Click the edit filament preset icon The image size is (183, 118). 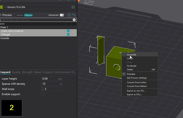click(x=73, y=7)
